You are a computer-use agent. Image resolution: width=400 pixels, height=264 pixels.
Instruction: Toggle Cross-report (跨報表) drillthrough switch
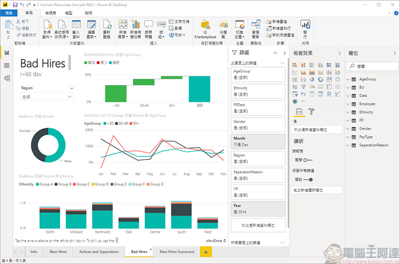(308, 160)
